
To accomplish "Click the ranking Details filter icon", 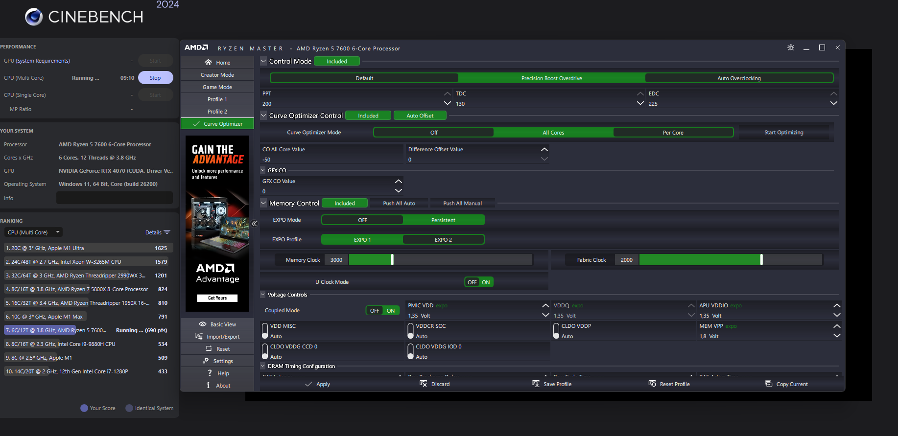I will click(x=167, y=232).
